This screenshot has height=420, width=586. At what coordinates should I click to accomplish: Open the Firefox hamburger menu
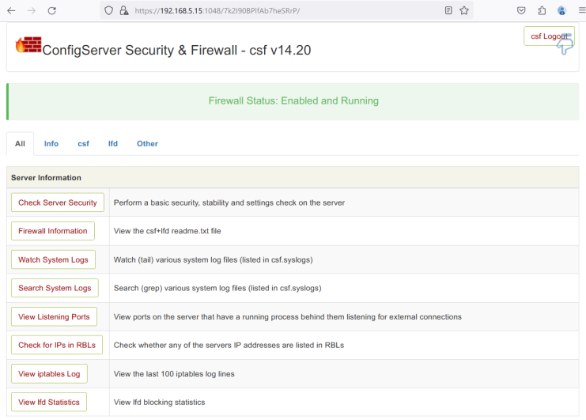pyautogui.click(x=581, y=10)
